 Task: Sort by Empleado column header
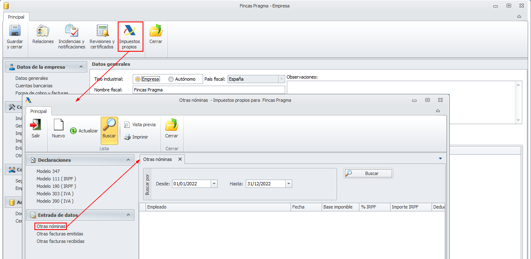pyautogui.click(x=218, y=207)
